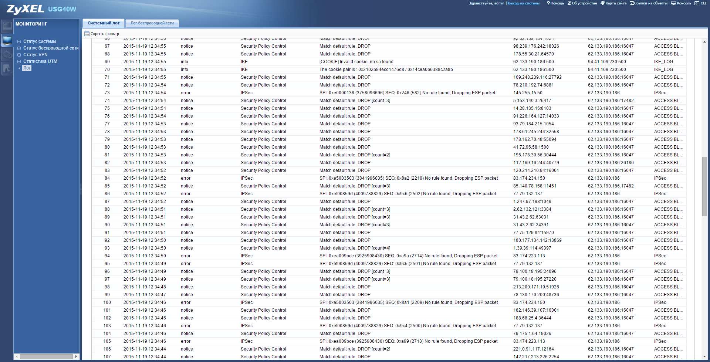Switch to Лог беспроводной сети tab
The image size is (710, 362).
pyautogui.click(x=152, y=23)
